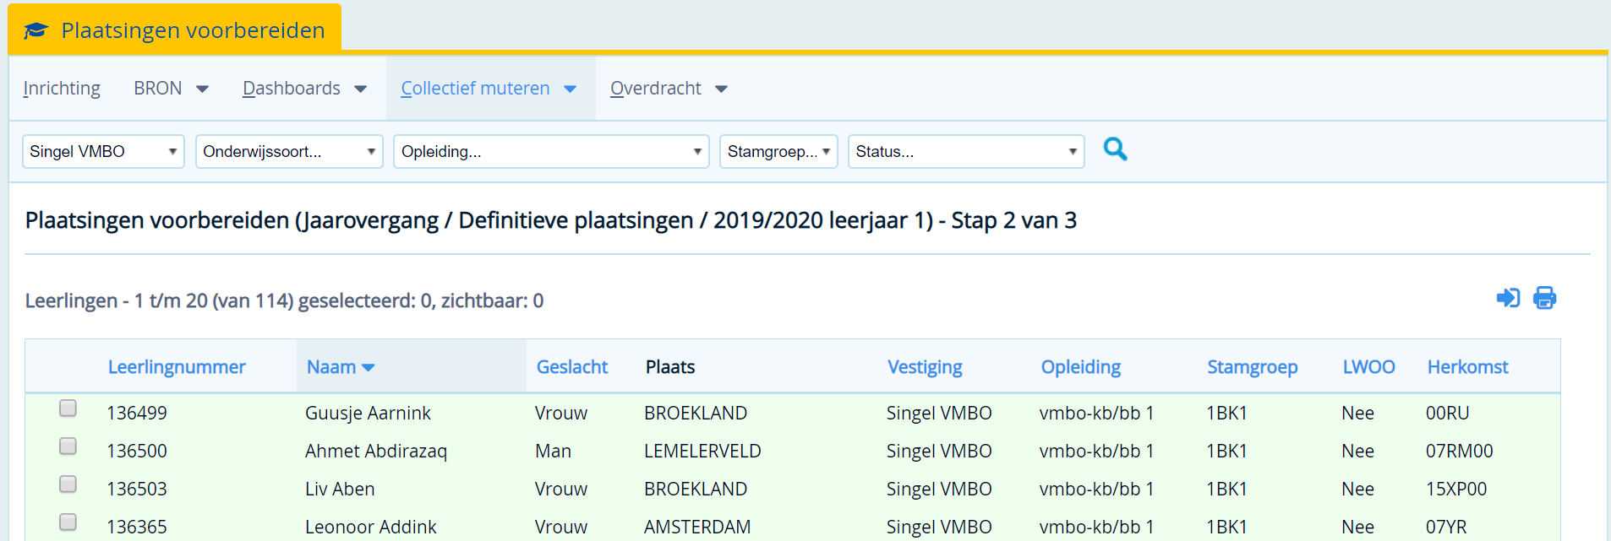Click student number 136500
Screen dimensions: 1611x541
[x=137, y=452]
